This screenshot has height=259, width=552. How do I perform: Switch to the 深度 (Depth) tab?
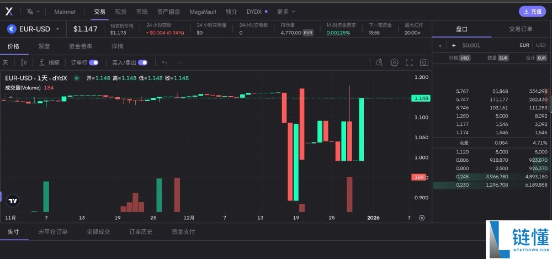(x=44, y=46)
